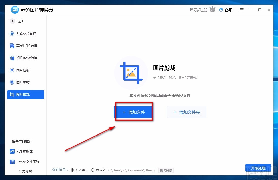Open the PDF转换器 product icon
This screenshot has width=278, height=180.
point(12,151)
